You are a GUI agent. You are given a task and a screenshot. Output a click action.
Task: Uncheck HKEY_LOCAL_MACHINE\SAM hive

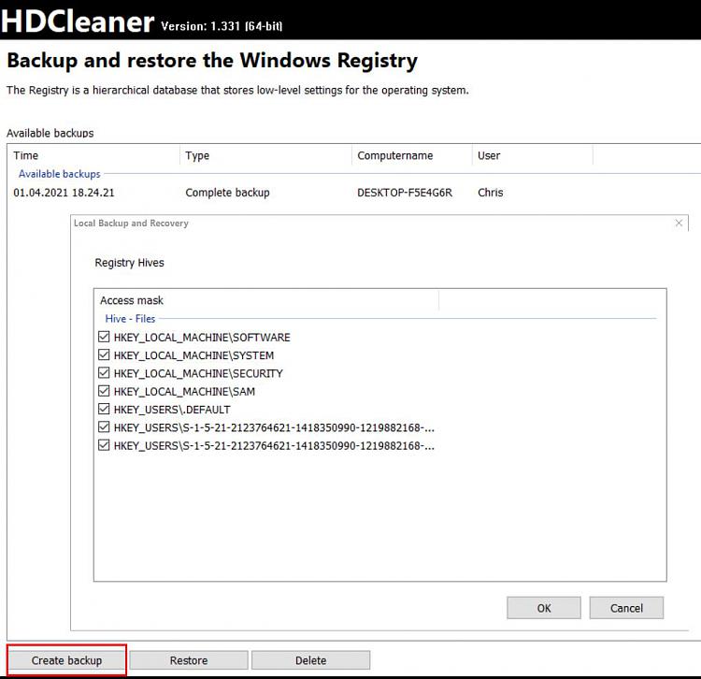coord(104,391)
